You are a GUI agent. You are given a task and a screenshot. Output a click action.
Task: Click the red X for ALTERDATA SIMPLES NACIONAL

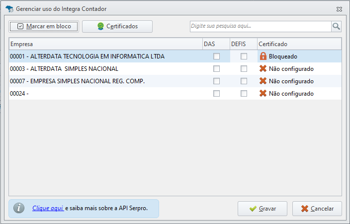point(263,69)
